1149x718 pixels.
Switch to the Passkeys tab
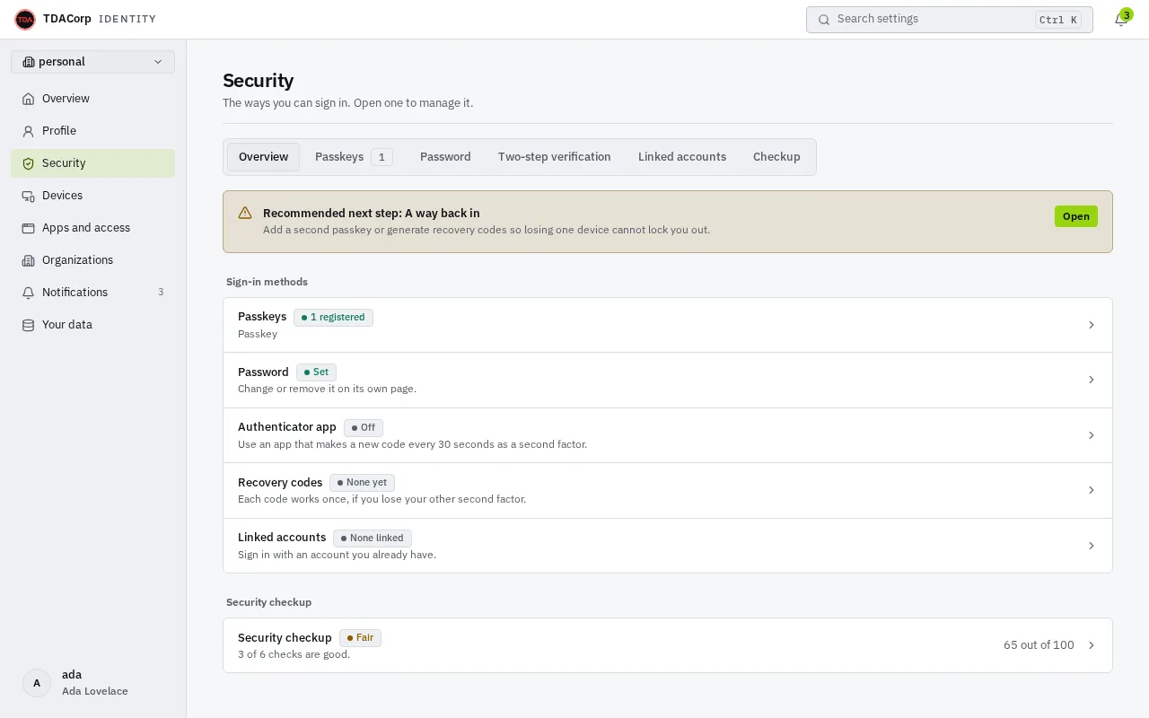354,157
